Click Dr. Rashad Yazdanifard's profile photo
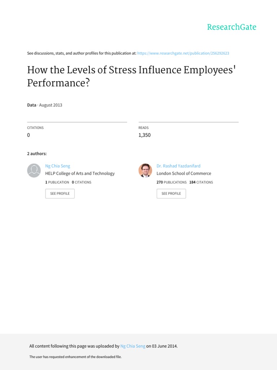Screen dimensions: 277x370 145,170
